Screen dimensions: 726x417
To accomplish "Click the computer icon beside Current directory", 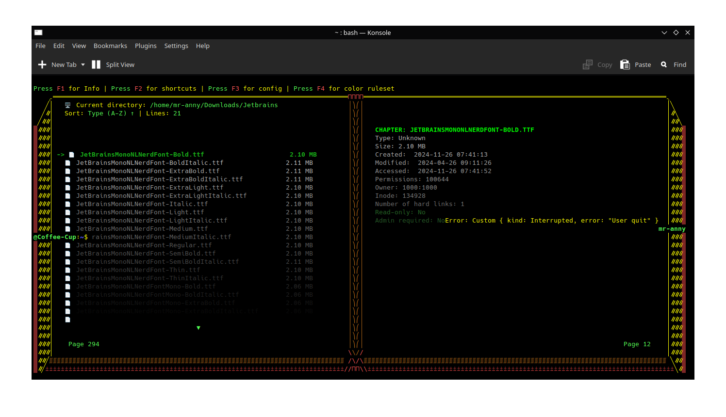I will [x=67, y=105].
